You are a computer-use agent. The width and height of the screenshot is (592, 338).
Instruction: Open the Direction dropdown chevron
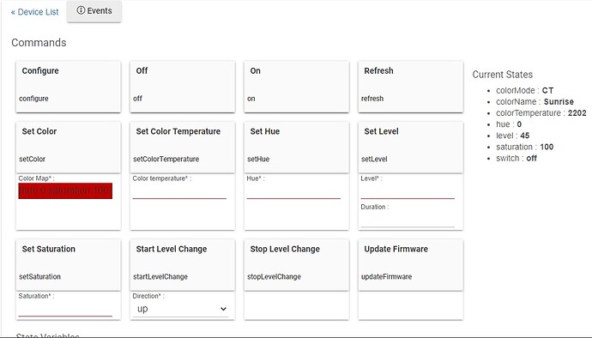click(x=223, y=309)
